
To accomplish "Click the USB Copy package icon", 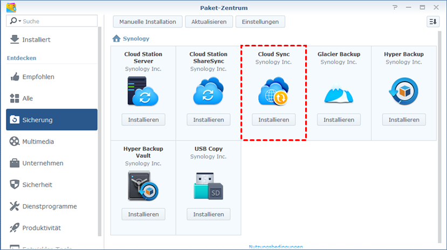I will click(208, 186).
